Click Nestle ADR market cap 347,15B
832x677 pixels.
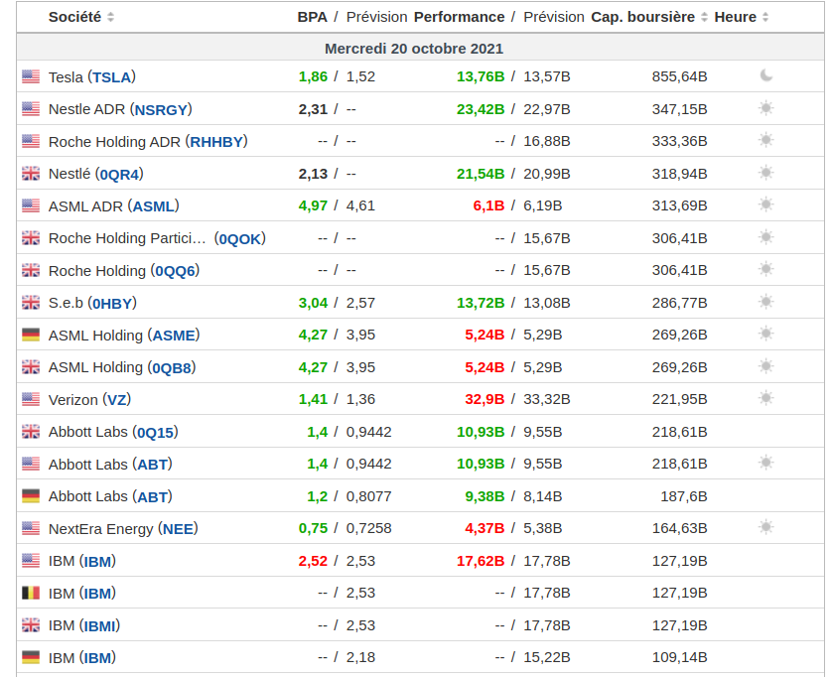click(x=679, y=109)
